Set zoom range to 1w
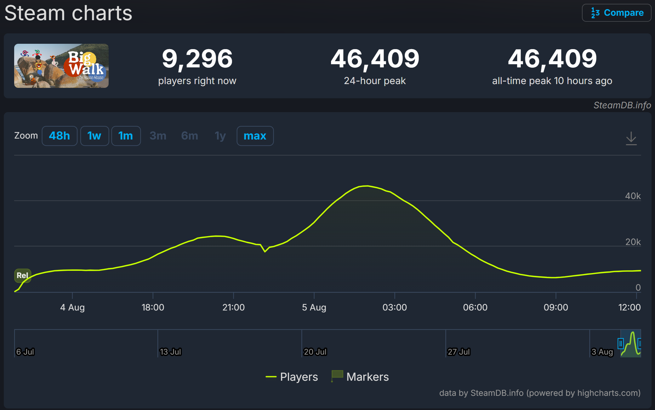 (94, 136)
